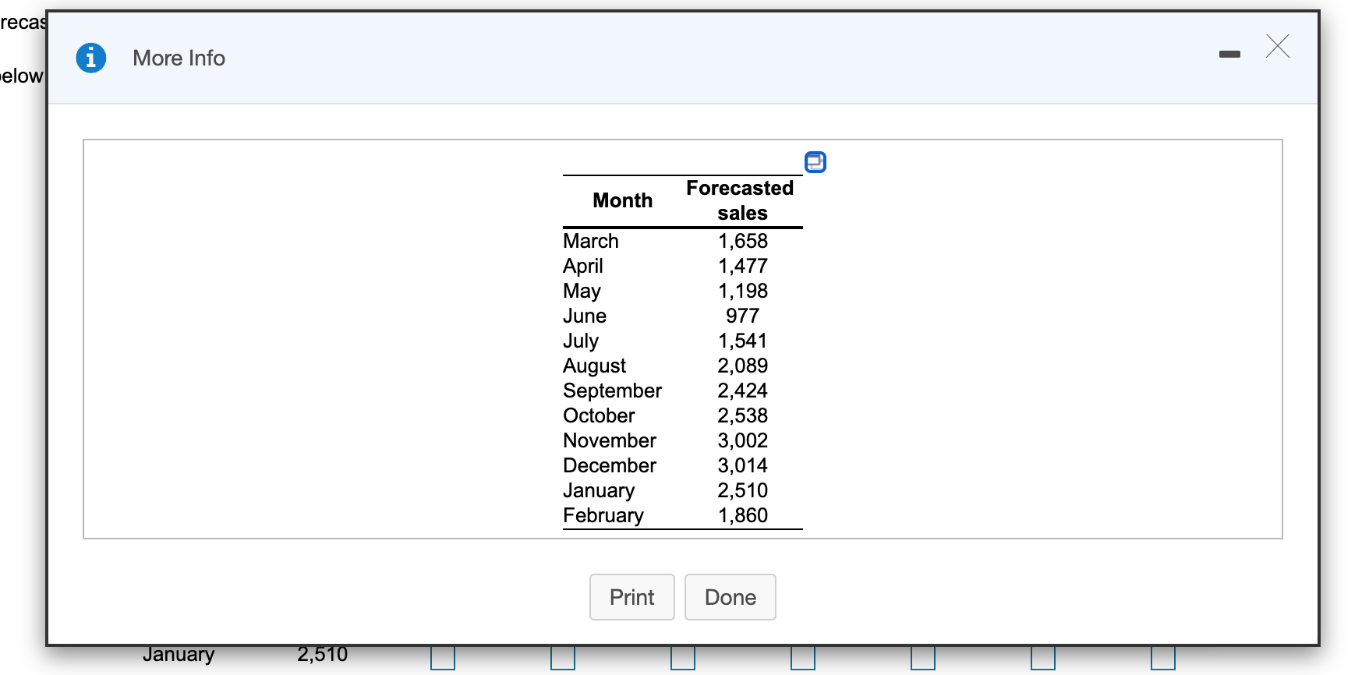Select the June row label

point(585,316)
